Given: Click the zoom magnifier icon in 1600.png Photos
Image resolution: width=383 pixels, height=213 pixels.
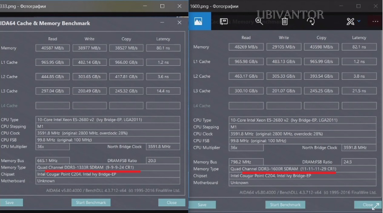Looking at the screenshot, I should tap(259, 21).
